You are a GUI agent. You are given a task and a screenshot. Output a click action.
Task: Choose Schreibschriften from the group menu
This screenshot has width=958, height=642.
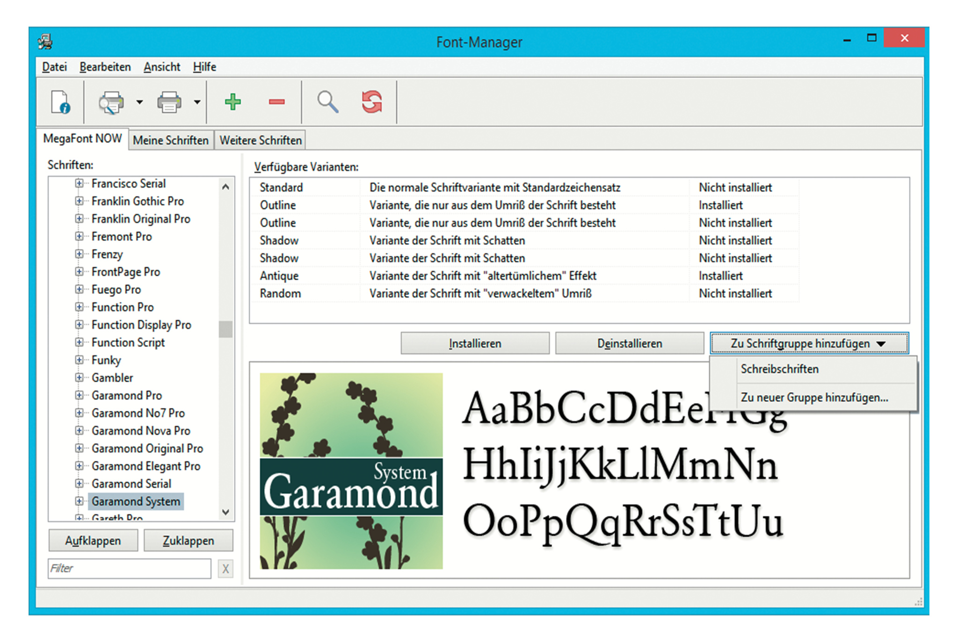(779, 369)
